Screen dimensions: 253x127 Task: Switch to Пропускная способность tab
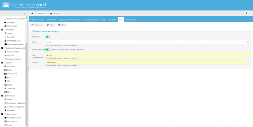point(70,20)
